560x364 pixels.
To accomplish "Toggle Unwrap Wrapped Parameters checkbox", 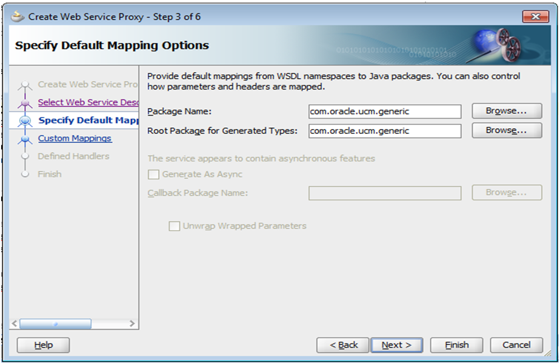I will pos(174,226).
